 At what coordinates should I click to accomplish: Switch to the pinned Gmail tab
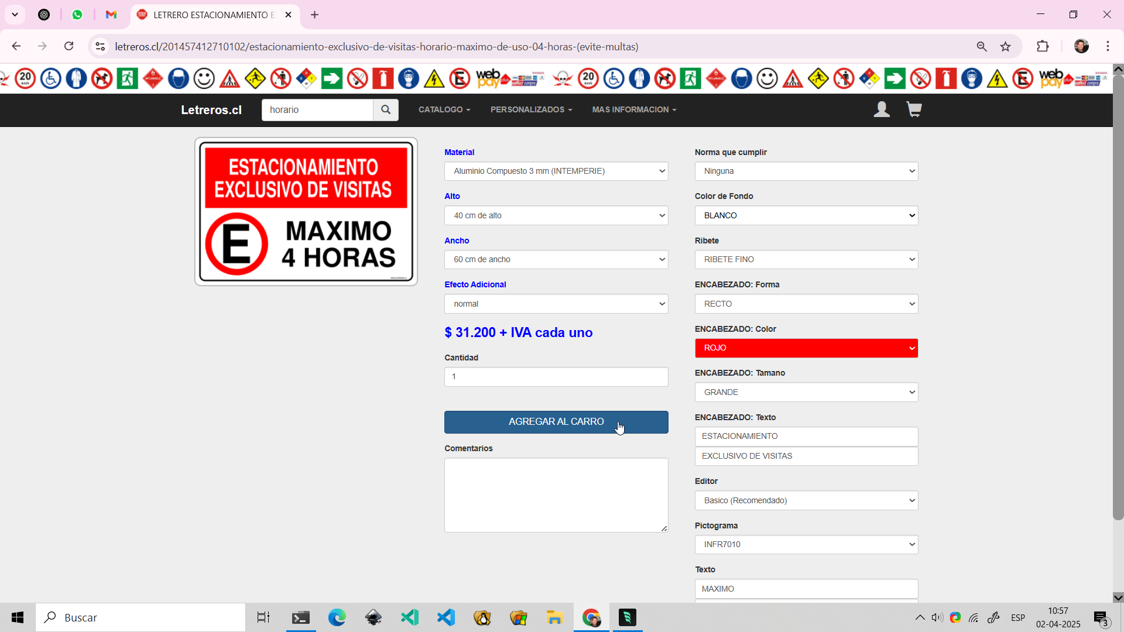pos(111,15)
